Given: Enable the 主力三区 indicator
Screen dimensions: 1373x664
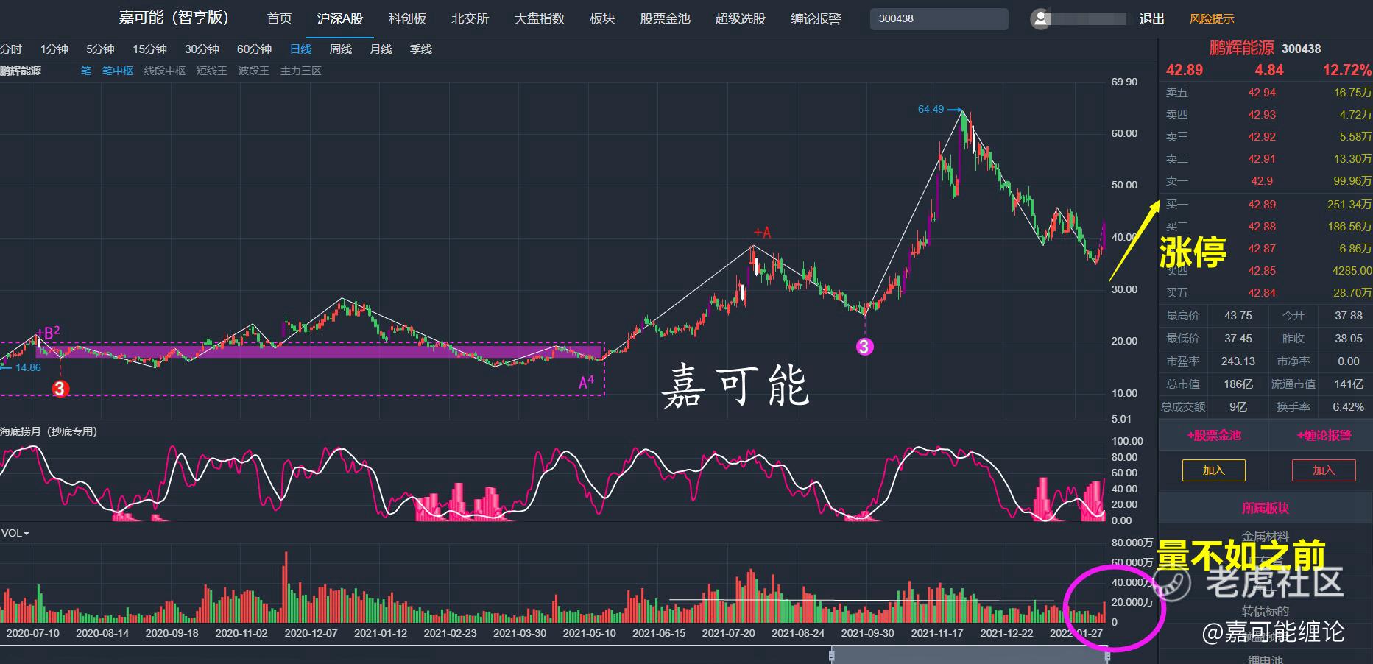Looking at the screenshot, I should (301, 71).
